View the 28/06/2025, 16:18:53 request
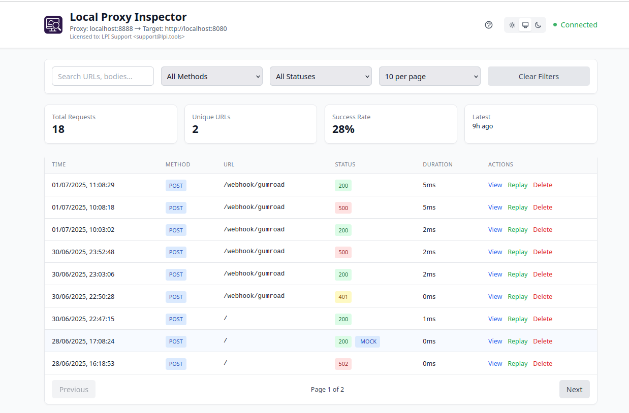 [x=495, y=364]
